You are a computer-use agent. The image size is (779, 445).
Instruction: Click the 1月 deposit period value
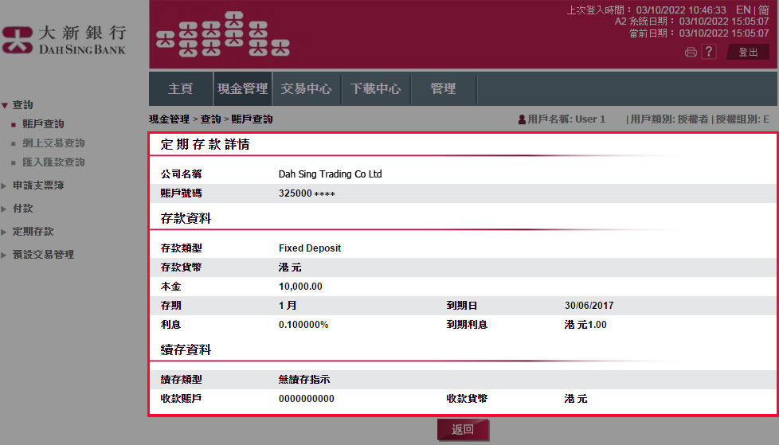click(288, 306)
